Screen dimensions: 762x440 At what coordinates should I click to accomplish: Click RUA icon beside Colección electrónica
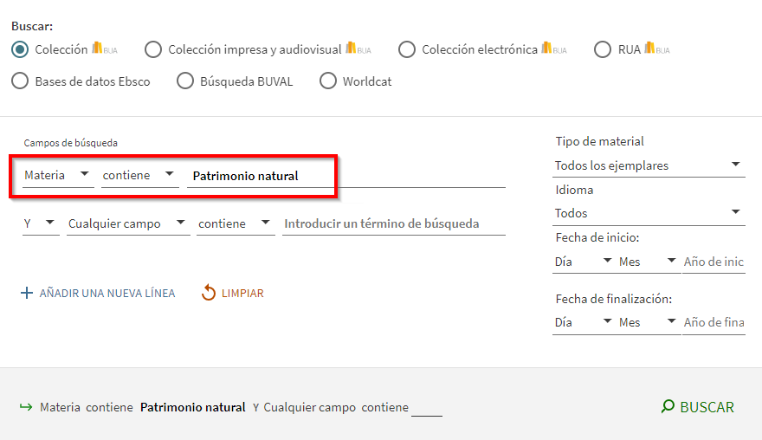(553, 49)
